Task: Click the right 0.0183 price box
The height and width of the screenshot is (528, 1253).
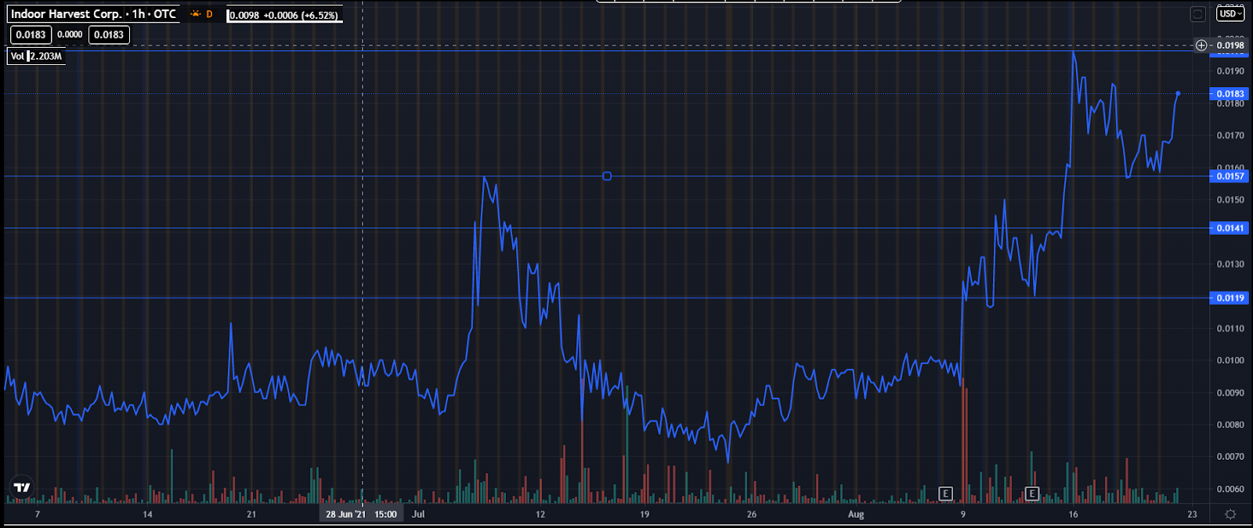Action: point(109,34)
